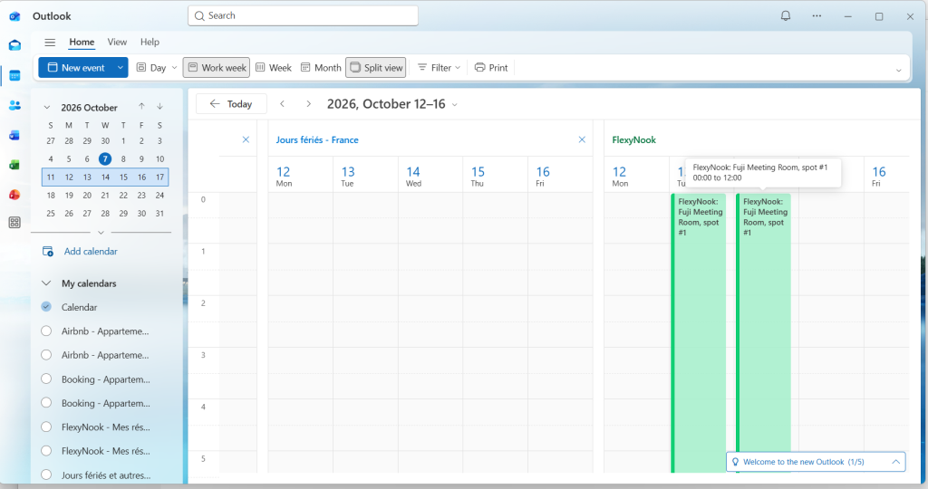The height and width of the screenshot is (489, 928).
Task: Click the 2026 October month title
Action: (89, 108)
